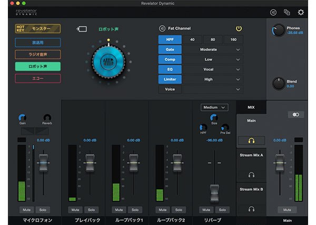Solo the ループバック2 channel
The height and width of the screenshot is (225, 316).
pos(179,210)
